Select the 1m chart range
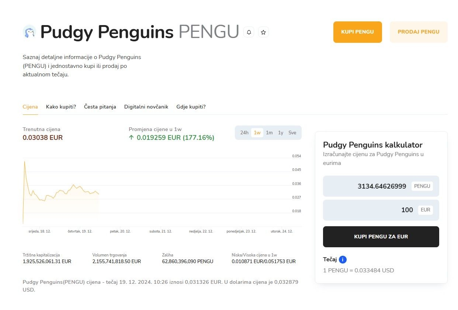458x310 pixels. pos(269,133)
